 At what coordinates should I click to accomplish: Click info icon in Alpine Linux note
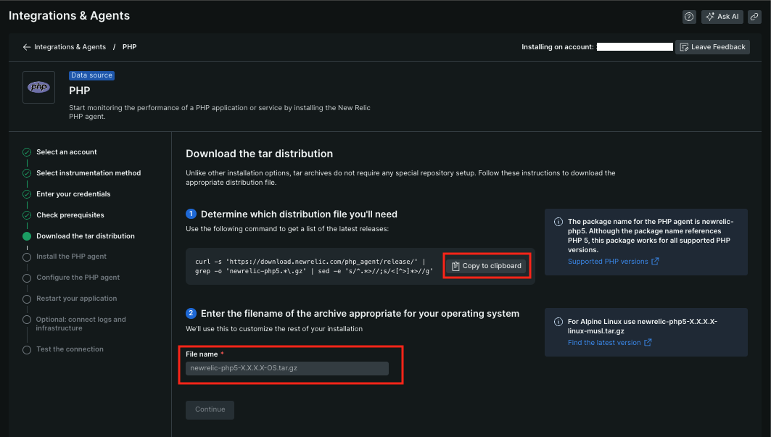(x=558, y=322)
